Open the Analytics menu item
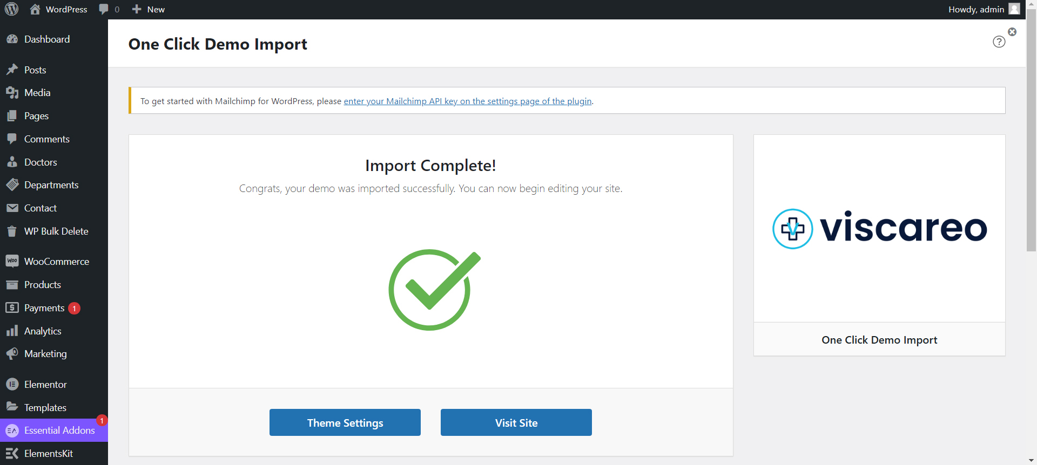 pos(54,331)
